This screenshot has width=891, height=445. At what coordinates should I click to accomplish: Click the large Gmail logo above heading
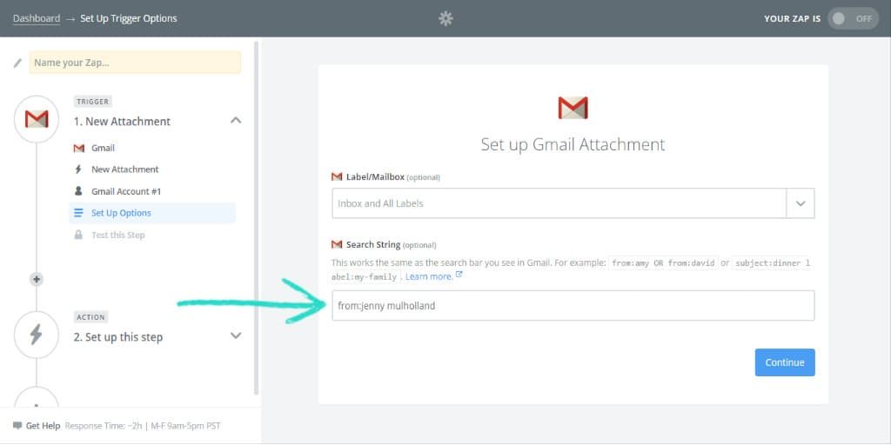coord(573,108)
